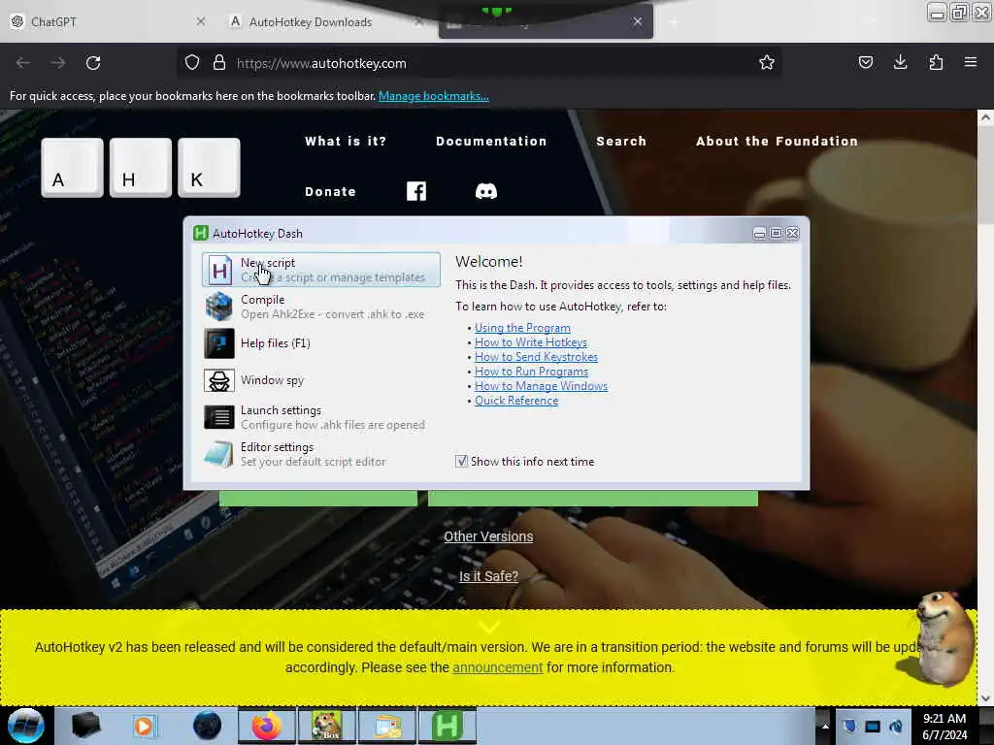Viewport: 994px width, 745px height.
Task: Open How to Write Hotkeys link
Action: (531, 342)
